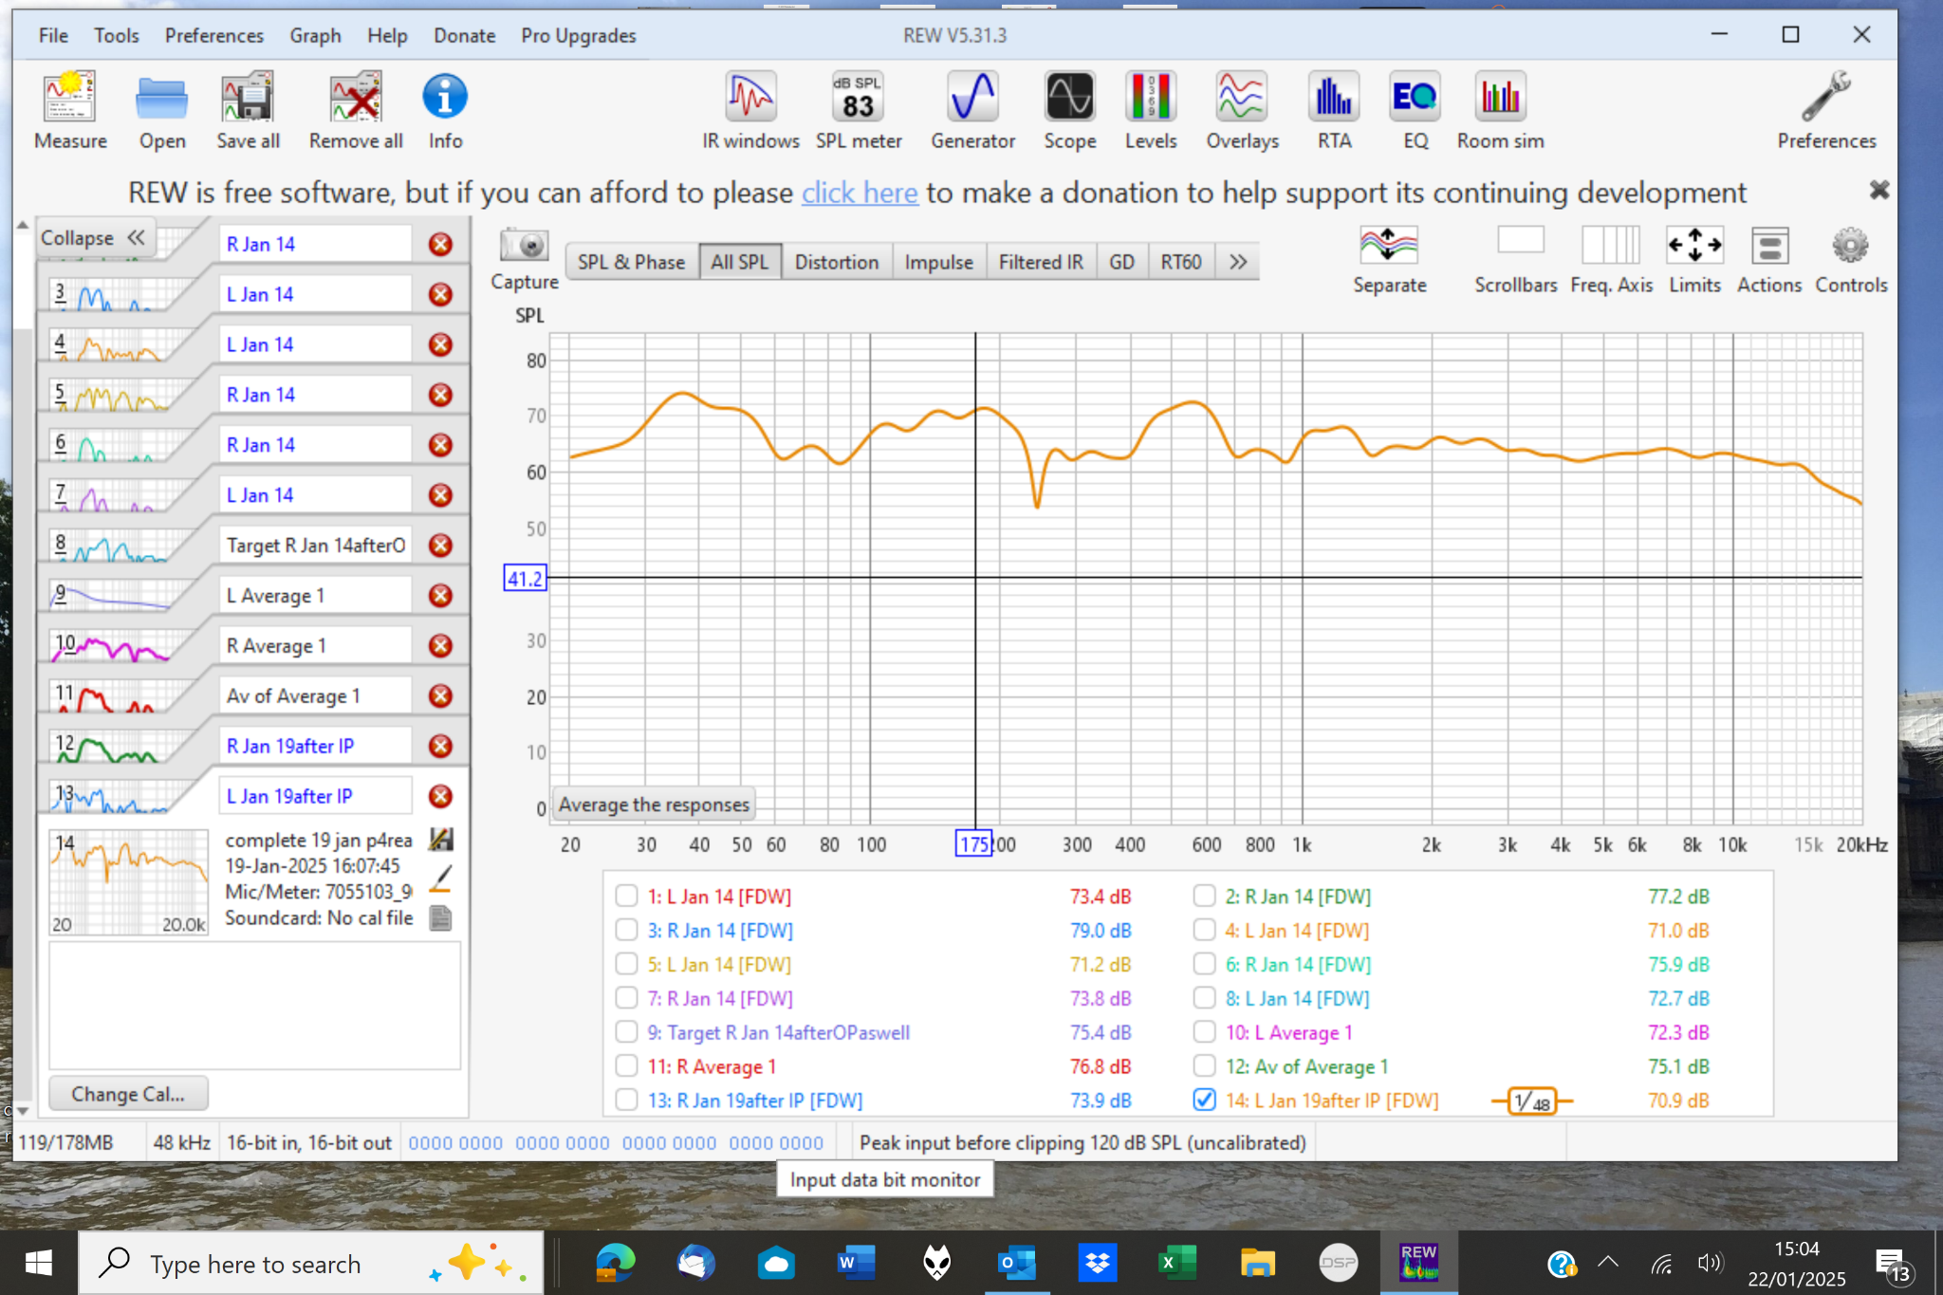Enable trace 6: R Jan 14 [FDW]
The width and height of the screenshot is (1943, 1295).
pos(1204,965)
